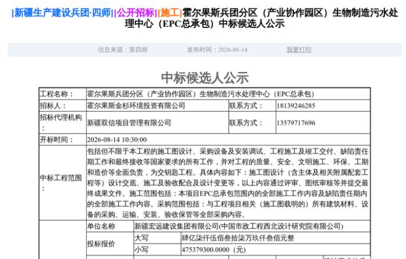Select the 新疆宏远建设集团有限公司 bidder name

pos(238,226)
